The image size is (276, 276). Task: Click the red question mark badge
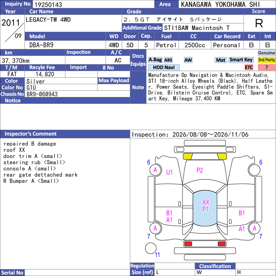pyautogui.click(x=266, y=67)
